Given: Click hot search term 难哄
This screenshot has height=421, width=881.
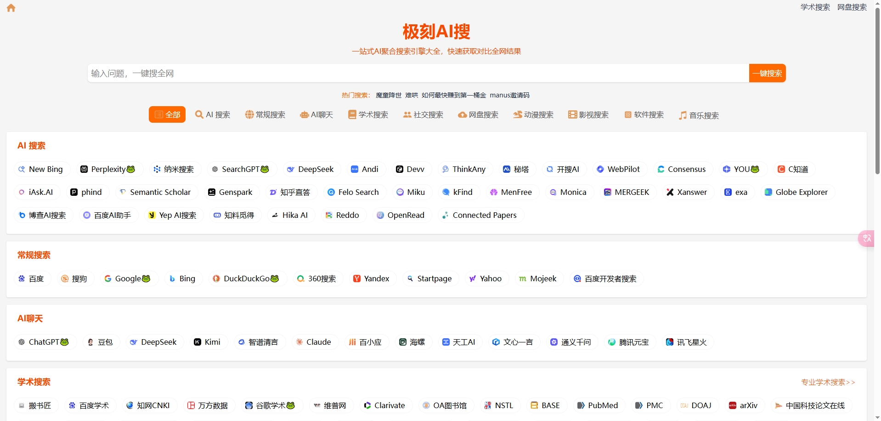Looking at the screenshot, I should point(412,95).
